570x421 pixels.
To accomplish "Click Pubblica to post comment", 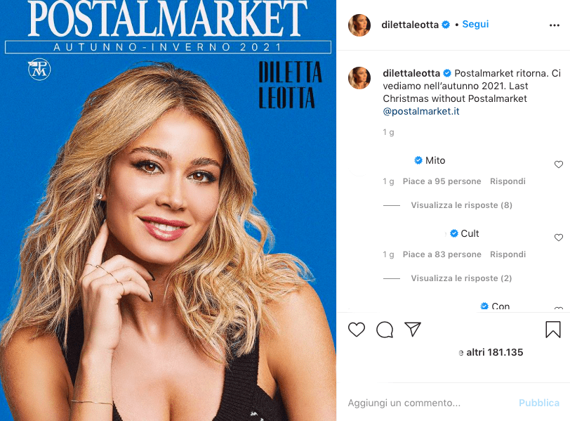I will 538,403.
